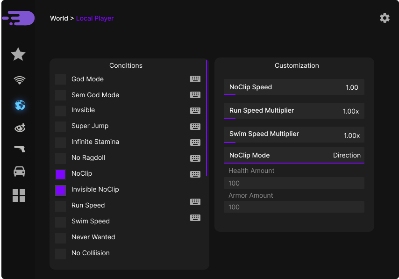
Task: Open the weapons pistol tab
Action: 20,149
